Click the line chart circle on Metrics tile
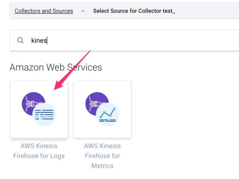Image resolution: width=239 pixels, height=179 pixels. coord(108,114)
